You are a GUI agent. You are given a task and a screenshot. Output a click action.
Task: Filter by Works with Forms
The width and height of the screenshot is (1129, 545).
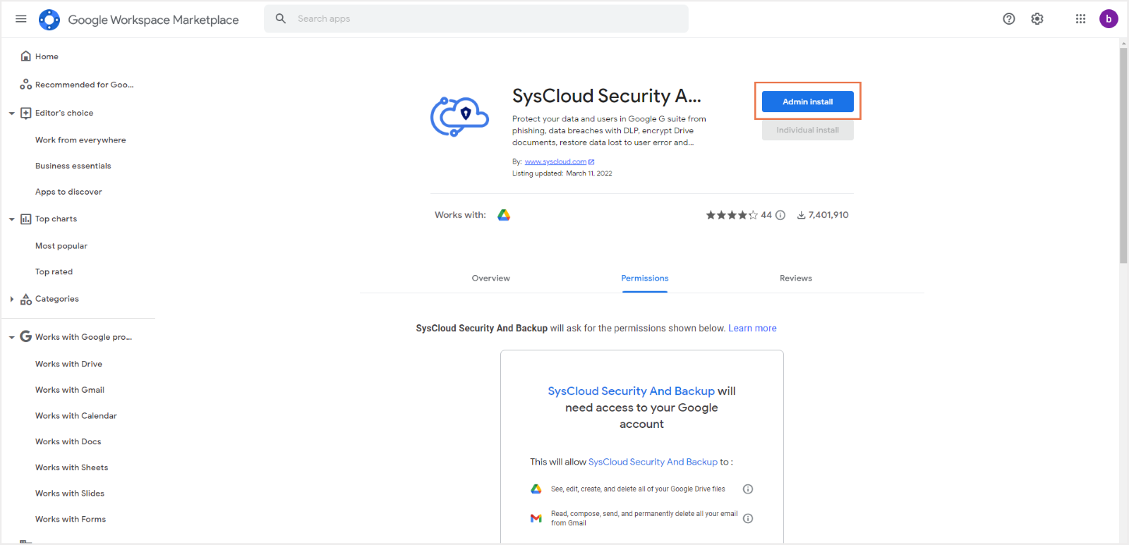[71, 520]
